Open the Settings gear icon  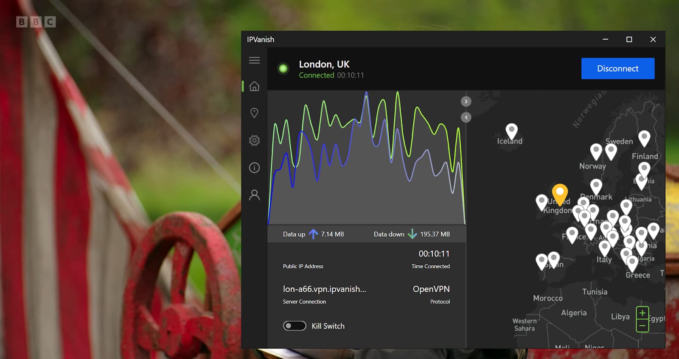(254, 140)
